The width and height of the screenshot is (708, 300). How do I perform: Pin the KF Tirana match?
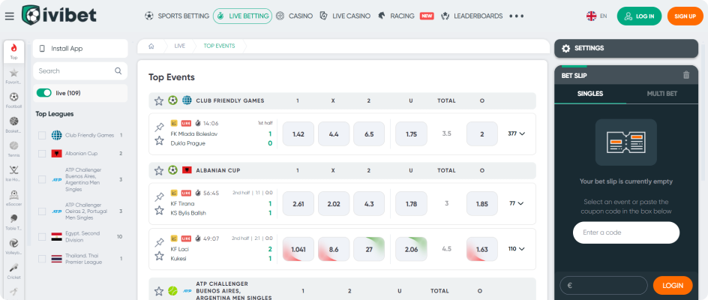pos(159,196)
